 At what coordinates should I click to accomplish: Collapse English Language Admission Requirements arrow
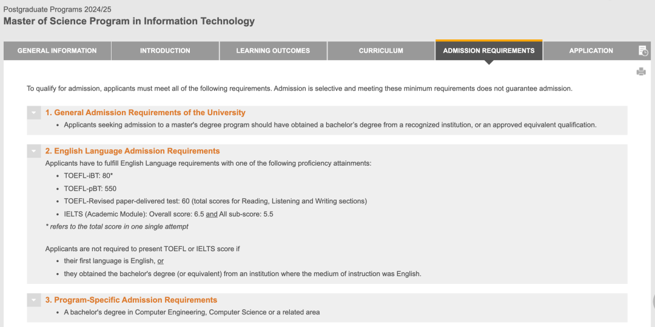click(34, 151)
